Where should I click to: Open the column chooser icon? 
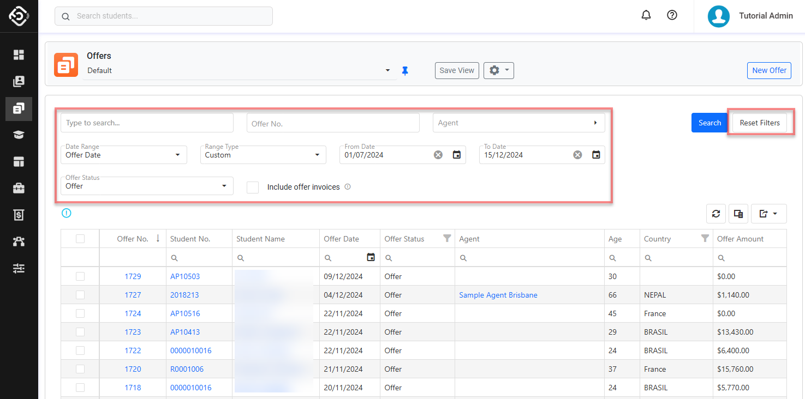click(x=738, y=214)
